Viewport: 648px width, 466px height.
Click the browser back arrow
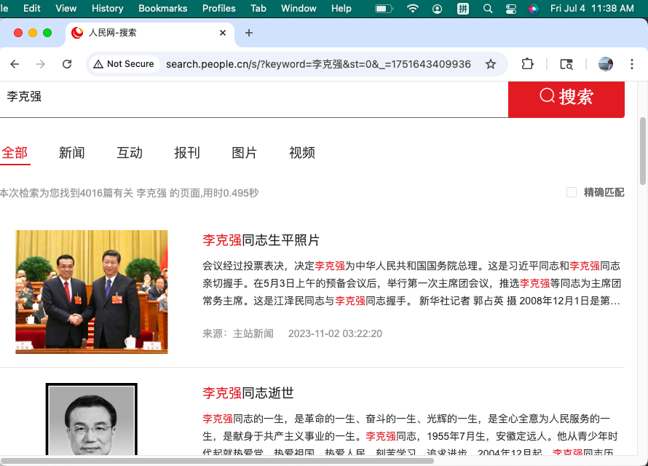coord(15,64)
